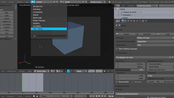Screen dimensions: 174x98
Task: Add a Sphère UV mesh primitive
Action: pos(7,21)
